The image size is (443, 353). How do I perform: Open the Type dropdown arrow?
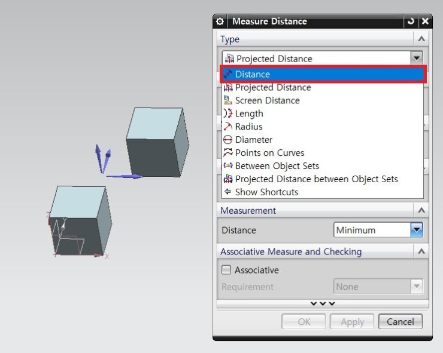coord(416,59)
